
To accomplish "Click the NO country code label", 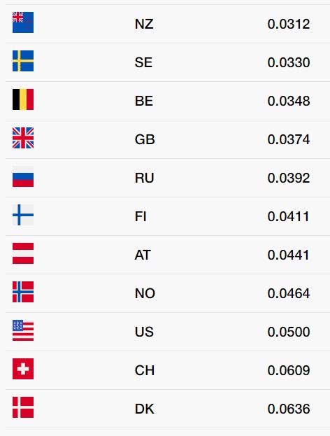I will click(x=145, y=294).
